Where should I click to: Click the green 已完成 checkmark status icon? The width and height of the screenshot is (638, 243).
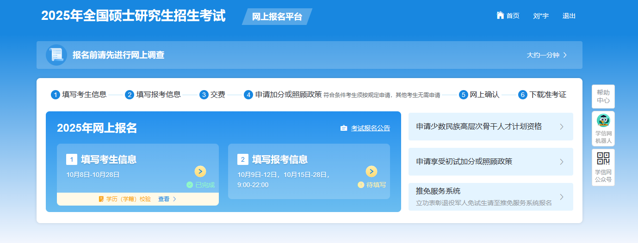point(190,185)
